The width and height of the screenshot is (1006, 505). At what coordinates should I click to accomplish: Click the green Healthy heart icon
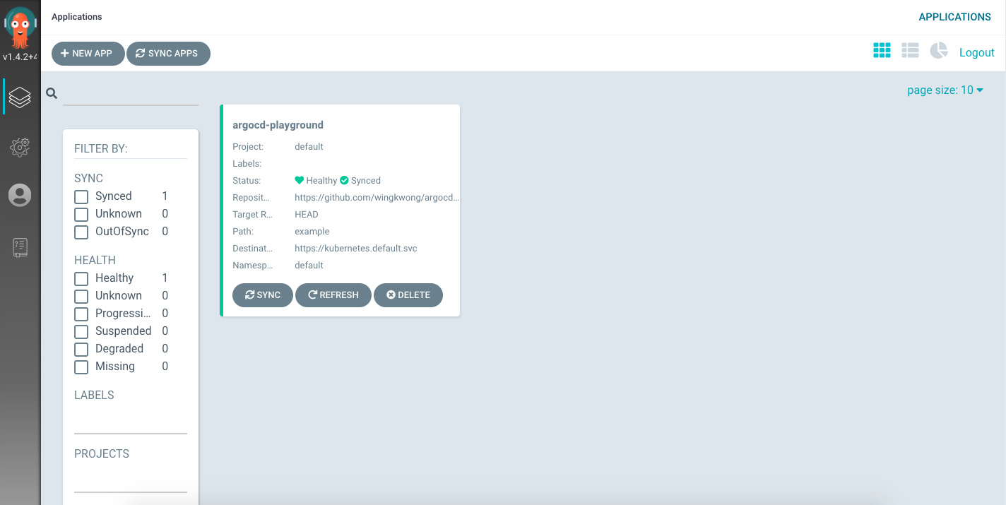[x=299, y=180]
